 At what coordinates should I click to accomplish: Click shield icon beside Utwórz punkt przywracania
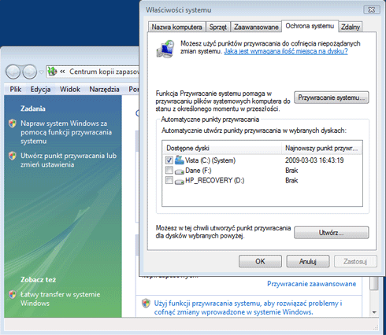click(13, 156)
